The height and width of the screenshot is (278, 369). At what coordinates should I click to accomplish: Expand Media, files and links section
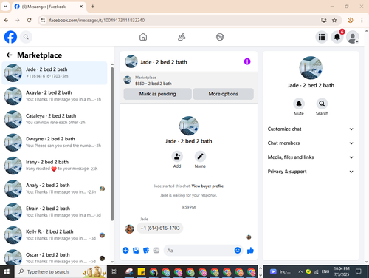(x=311, y=157)
